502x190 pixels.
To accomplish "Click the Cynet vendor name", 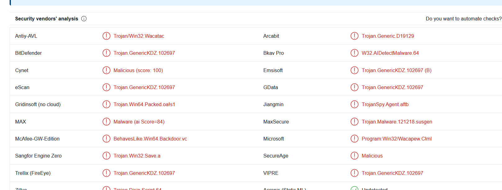I will [22, 70].
